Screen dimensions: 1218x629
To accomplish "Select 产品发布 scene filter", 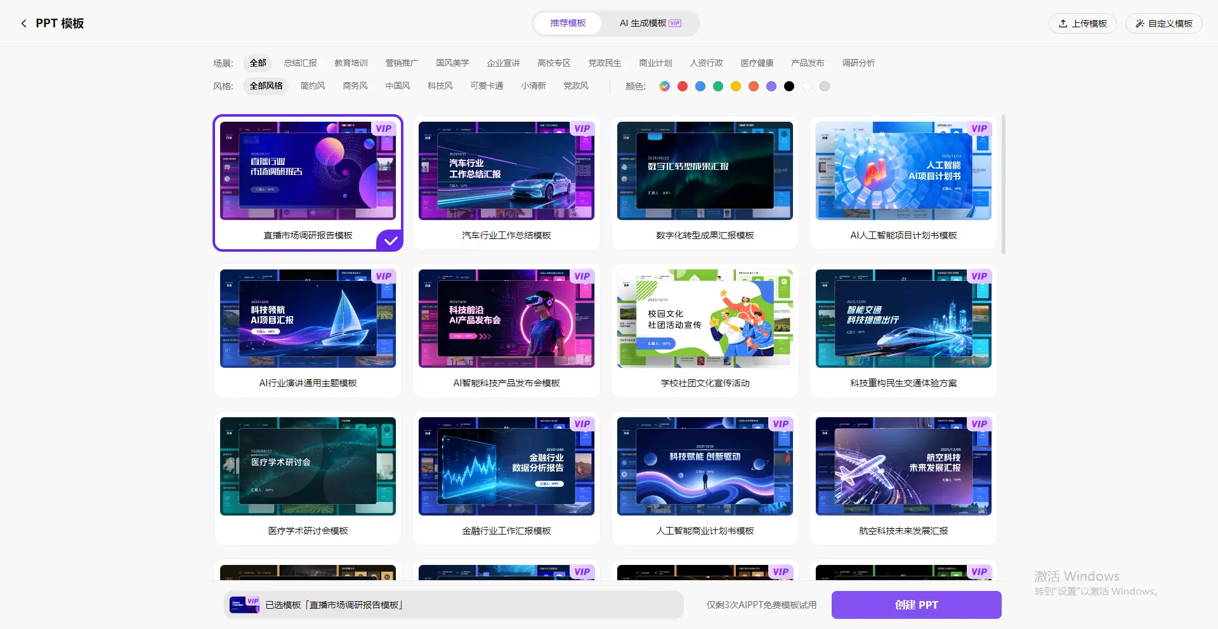I will pos(808,63).
